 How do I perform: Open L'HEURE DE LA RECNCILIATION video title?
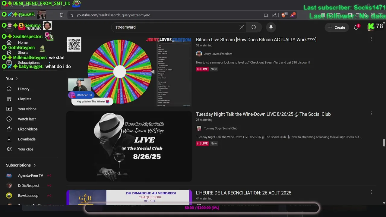(x=244, y=193)
